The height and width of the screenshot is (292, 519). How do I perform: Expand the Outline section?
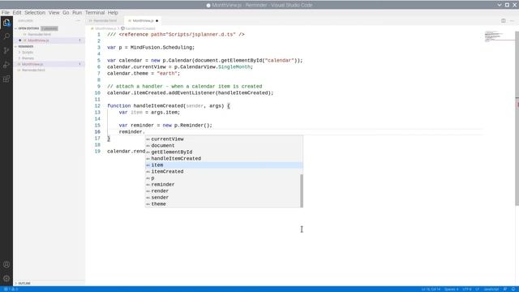(x=23, y=283)
